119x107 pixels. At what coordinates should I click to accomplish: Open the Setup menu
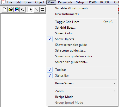80,2
